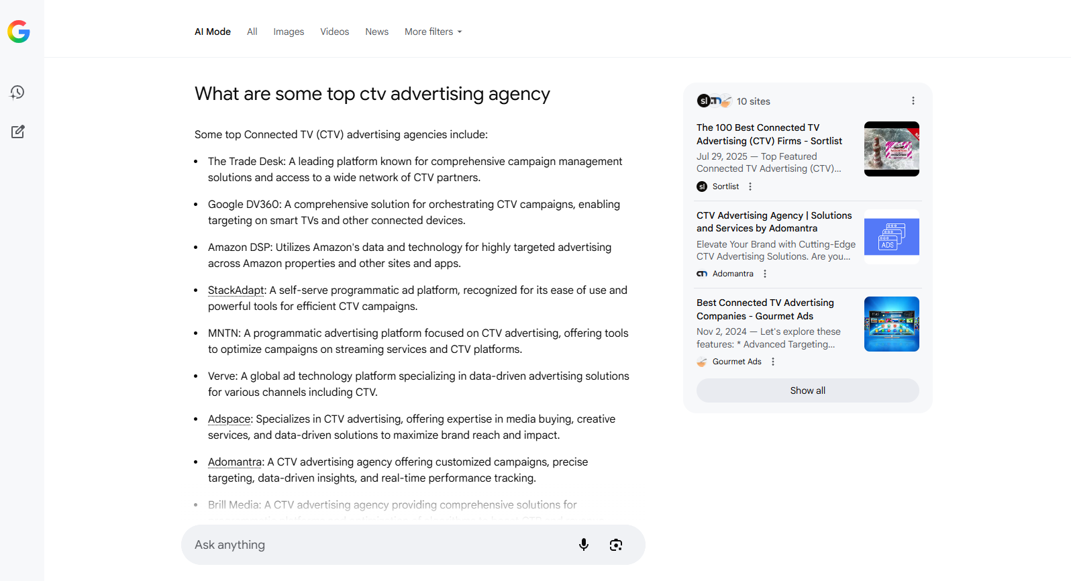Click the Nov 2, 2024 snippet text

[768, 337]
